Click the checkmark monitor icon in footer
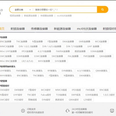 point(112,111)
